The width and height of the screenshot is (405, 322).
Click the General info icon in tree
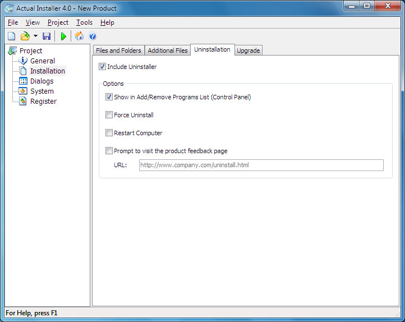(23, 61)
